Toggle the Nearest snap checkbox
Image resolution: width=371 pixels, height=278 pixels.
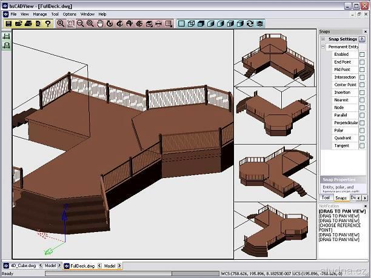362,100
